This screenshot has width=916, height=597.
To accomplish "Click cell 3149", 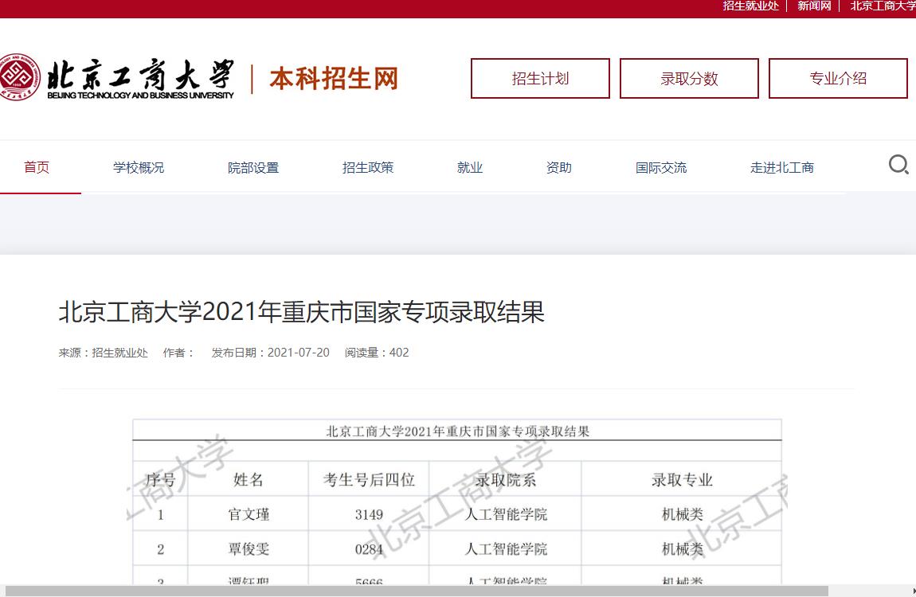I will pyautogui.click(x=370, y=514).
